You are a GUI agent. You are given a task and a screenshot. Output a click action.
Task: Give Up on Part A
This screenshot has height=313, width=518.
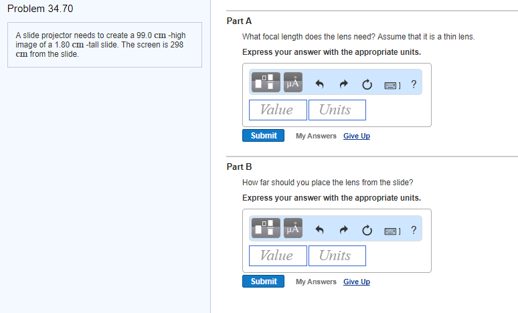pos(357,136)
